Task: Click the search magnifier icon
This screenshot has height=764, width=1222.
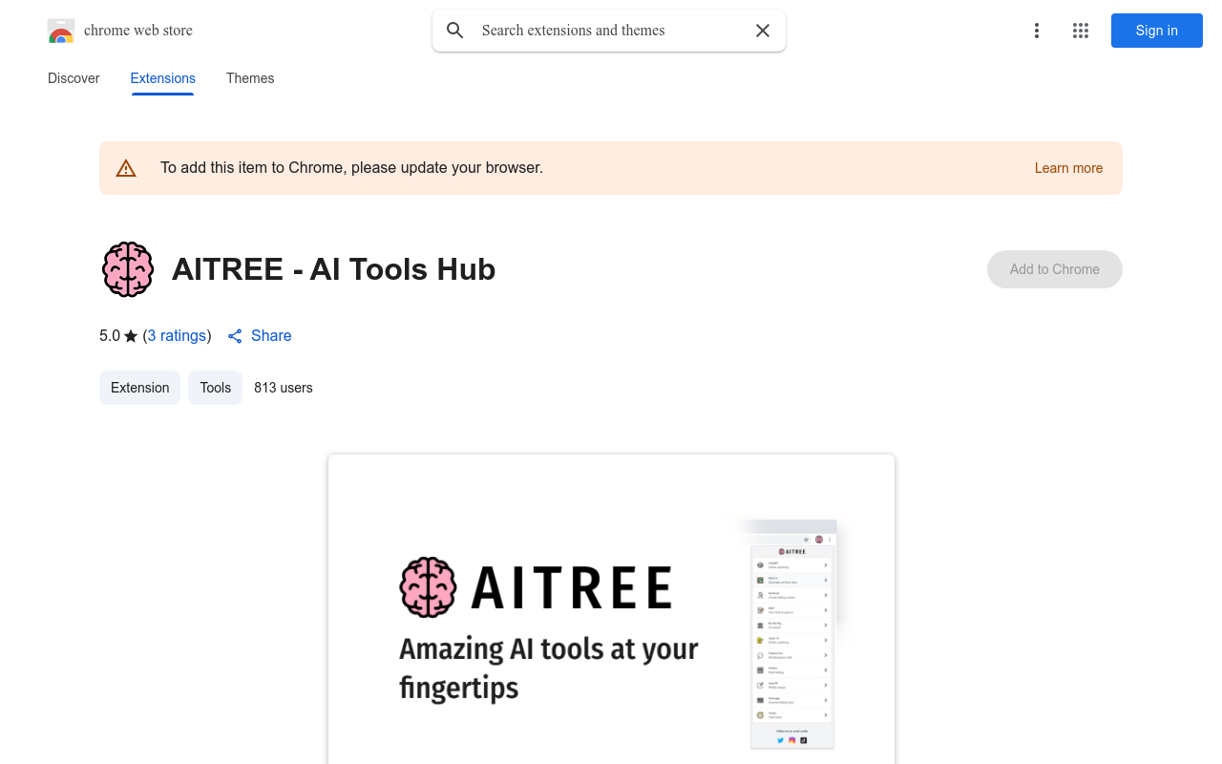Action: [x=455, y=31]
